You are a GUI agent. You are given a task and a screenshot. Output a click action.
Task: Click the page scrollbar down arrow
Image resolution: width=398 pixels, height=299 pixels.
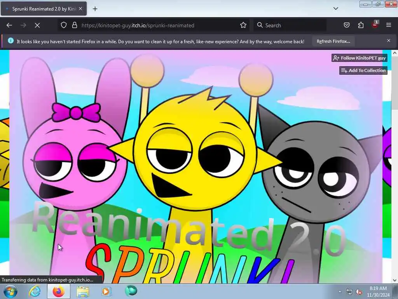pyautogui.click(x=395, y=280)
